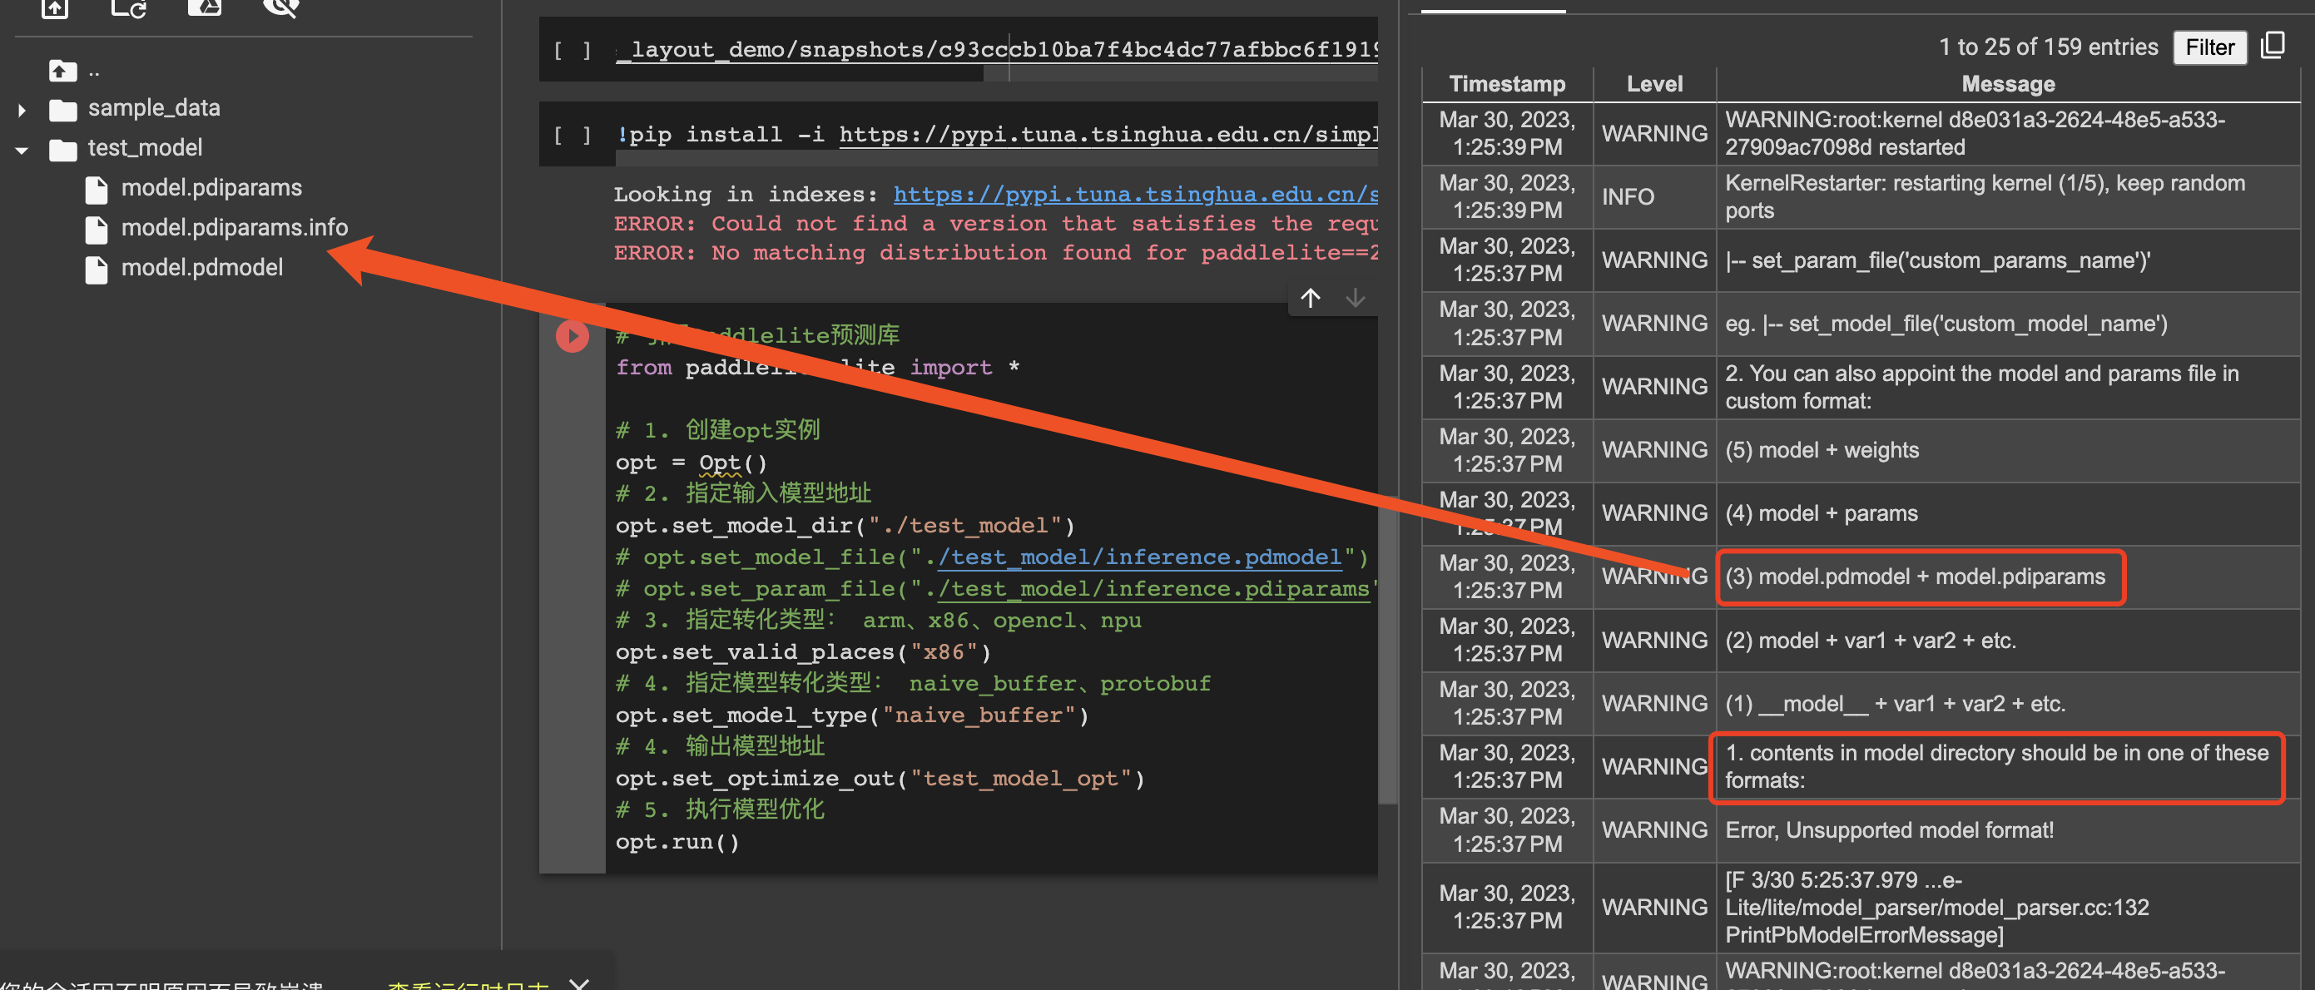Viewport: 2315px width, 990px height.
Task: Run the paddlelite model conversion cell
Action: pos(572,336)
